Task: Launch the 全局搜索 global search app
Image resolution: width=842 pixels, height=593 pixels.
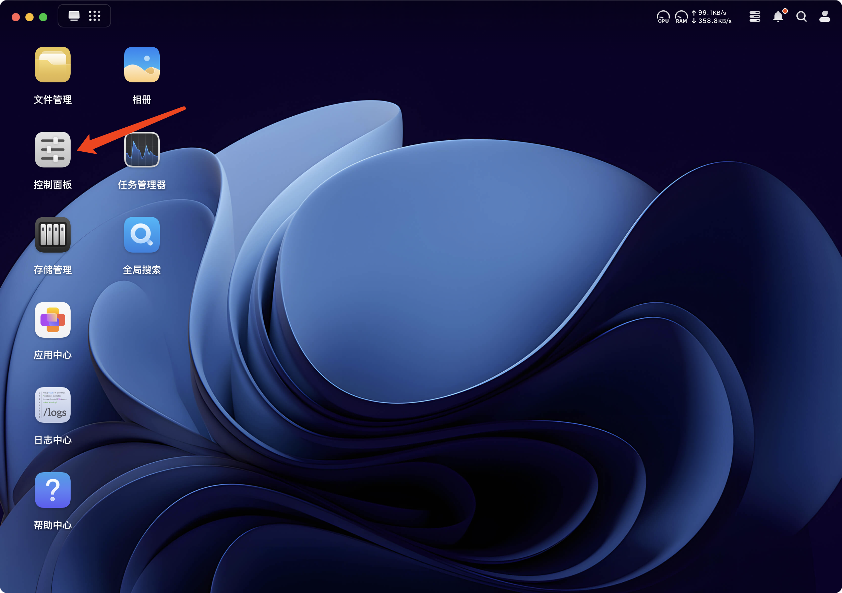Action: tap(142, 235)
